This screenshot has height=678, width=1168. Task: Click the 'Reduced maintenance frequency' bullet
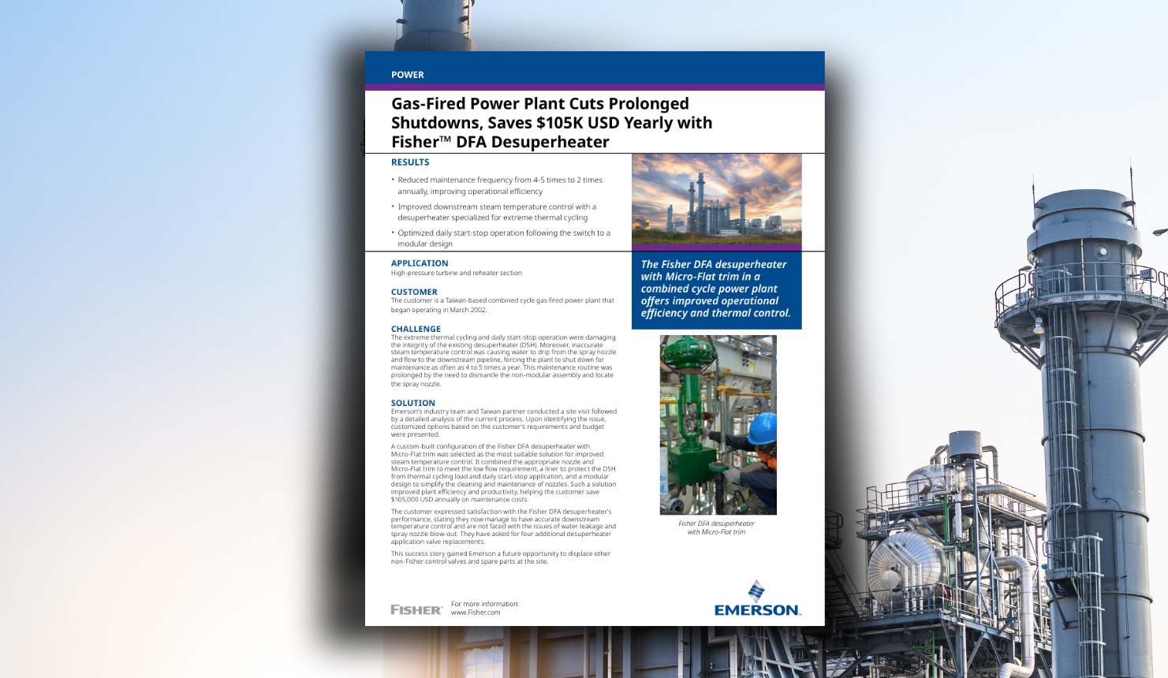[500, 185]
